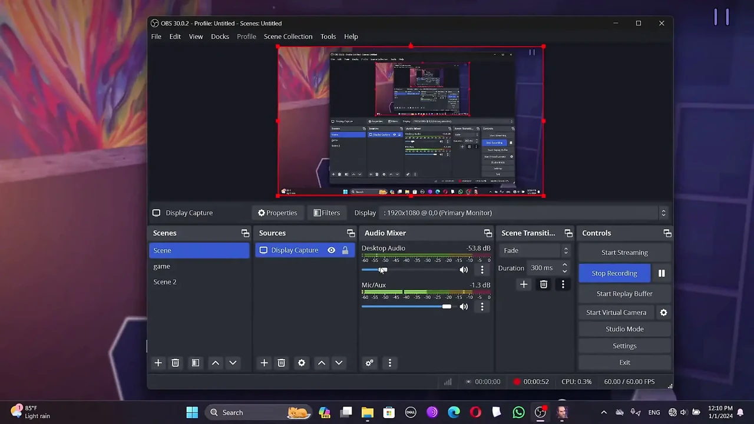Viewport: 754px width, 424px height.
Task: Remove selected scene with trash icon
Action: point(175,363)
